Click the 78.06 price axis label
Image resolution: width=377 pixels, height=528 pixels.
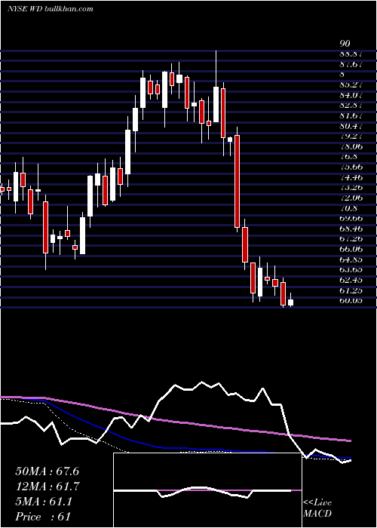351,146
